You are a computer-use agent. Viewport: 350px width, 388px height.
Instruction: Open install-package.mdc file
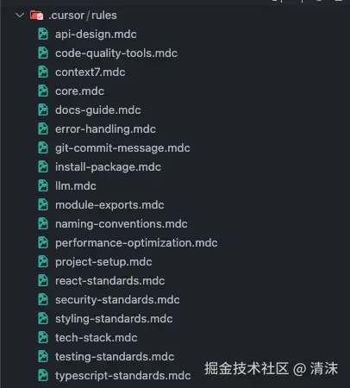[108, 167]
